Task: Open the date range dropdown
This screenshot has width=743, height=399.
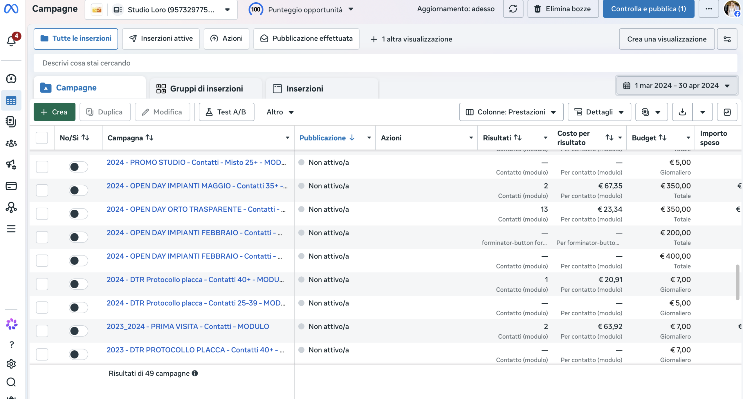Action: [677, 86]
